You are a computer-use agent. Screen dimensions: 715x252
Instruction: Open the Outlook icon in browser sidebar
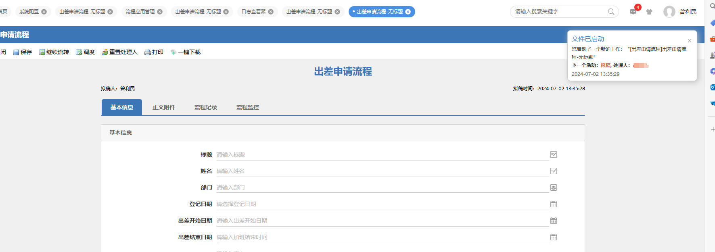click(x=713, y=87)
